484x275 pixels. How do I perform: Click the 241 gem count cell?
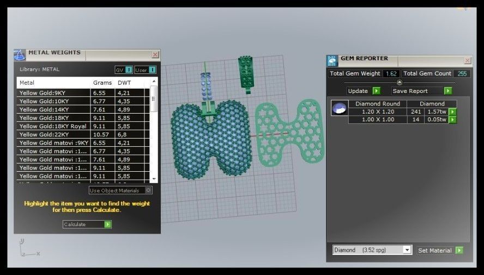[x=416, y=111]
